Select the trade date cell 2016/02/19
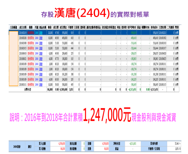Screen dimensions: 188x154 (23, 33)
